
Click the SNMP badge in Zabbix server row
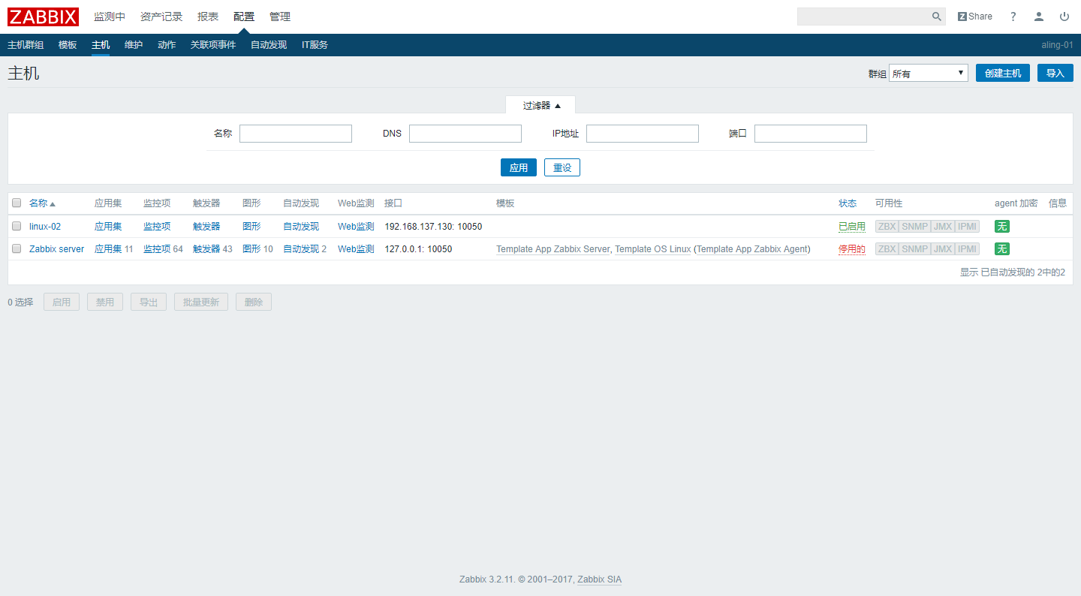click(x=914, y=248)
